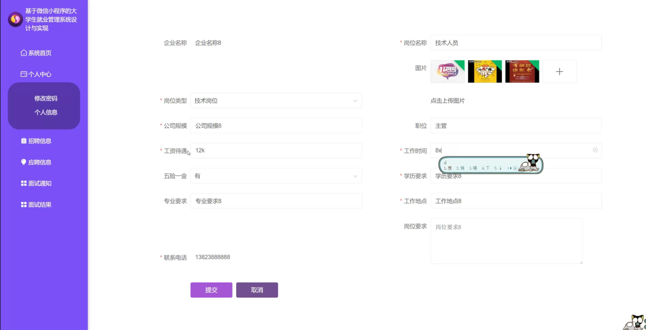Click the bulb icon beside 应聘信息

pyautogui.click(x=24, y=162)
